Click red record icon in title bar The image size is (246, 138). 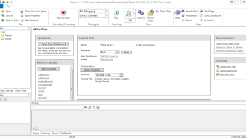click(x=3, y=2)
